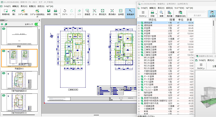
Task: Select the 窓指定 window zoom tool
Action: click(x=87, y=12)
